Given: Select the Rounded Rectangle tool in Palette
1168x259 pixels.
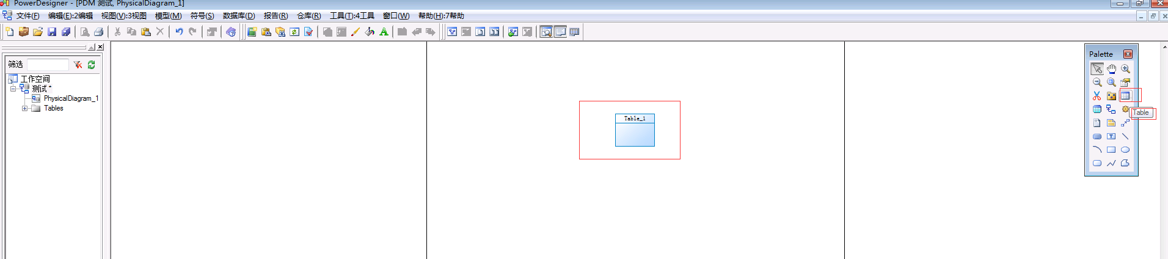Looking at the screenshot, I should pyautogui.click(x=1097, y=163).
